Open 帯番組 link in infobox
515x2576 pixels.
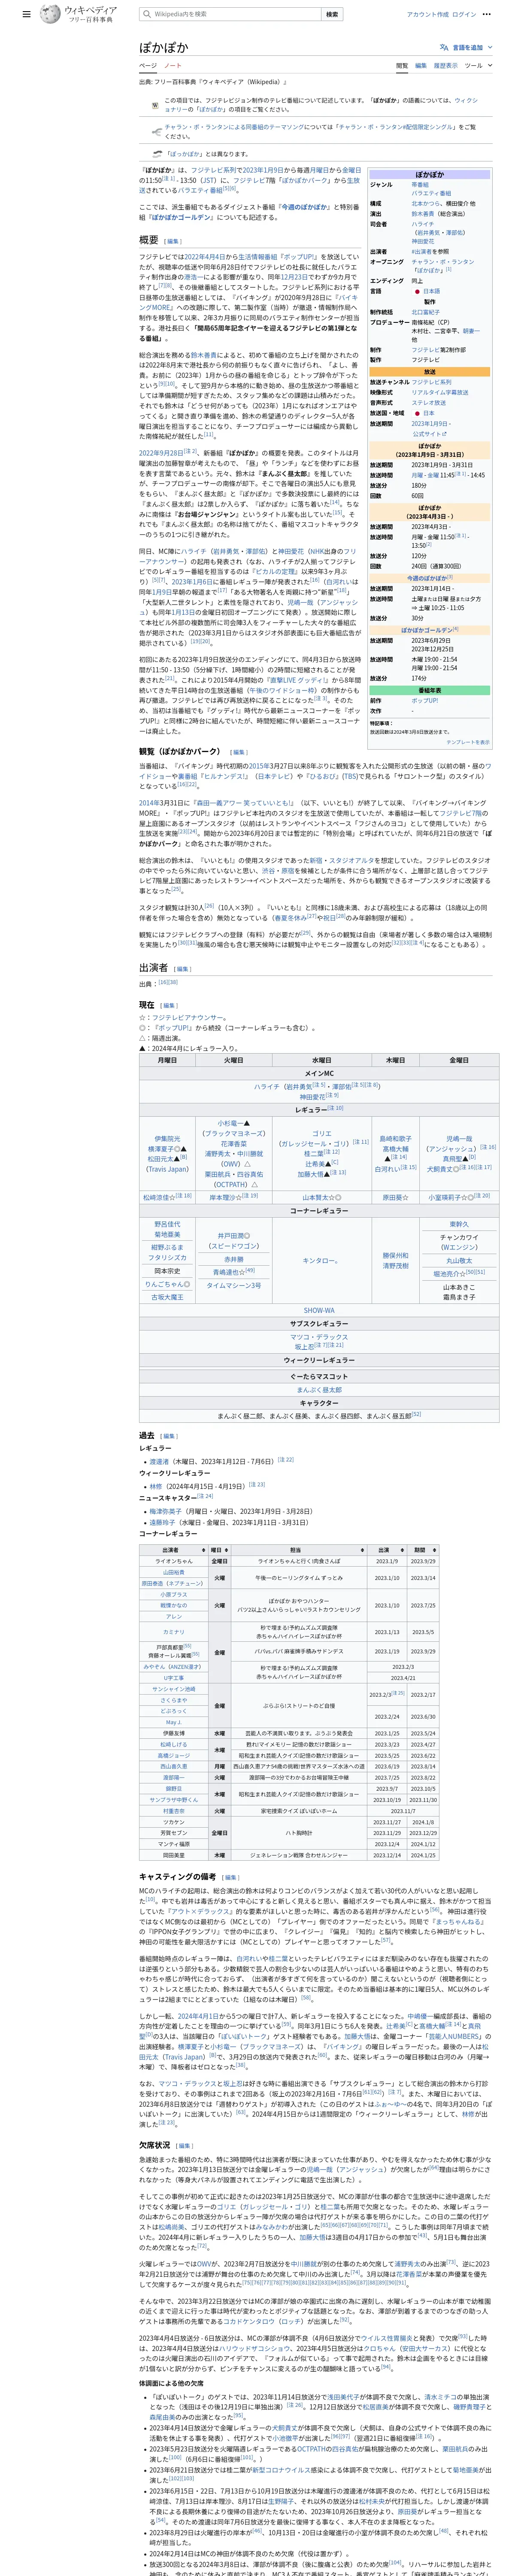[420, 185]
